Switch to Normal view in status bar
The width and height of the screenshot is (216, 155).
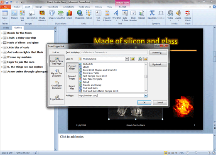coord(166,153)
